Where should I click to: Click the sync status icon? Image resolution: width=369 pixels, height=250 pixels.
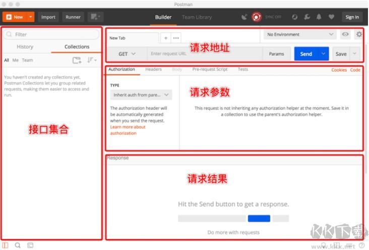pos(257,17)
